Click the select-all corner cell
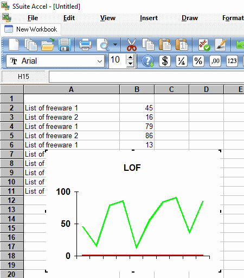Screen dimensions: 244x278 tap(12, 89)
